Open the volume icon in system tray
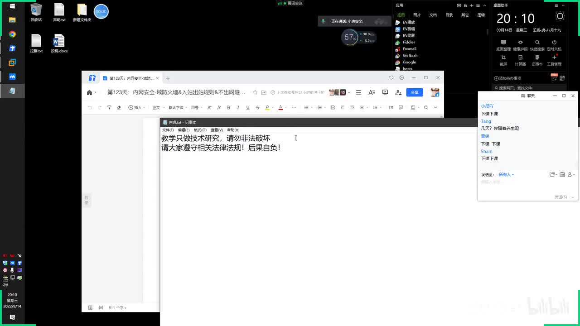Image resolution: width=580 pixels, height=326 pixels. pyautogui.click(x=5, y=285)
